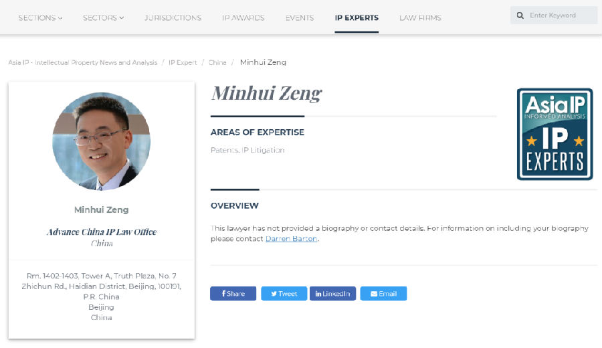This screenshot has height=348, width=602.
Task: Click the search magnifier icon
Action: click(520, 15)
